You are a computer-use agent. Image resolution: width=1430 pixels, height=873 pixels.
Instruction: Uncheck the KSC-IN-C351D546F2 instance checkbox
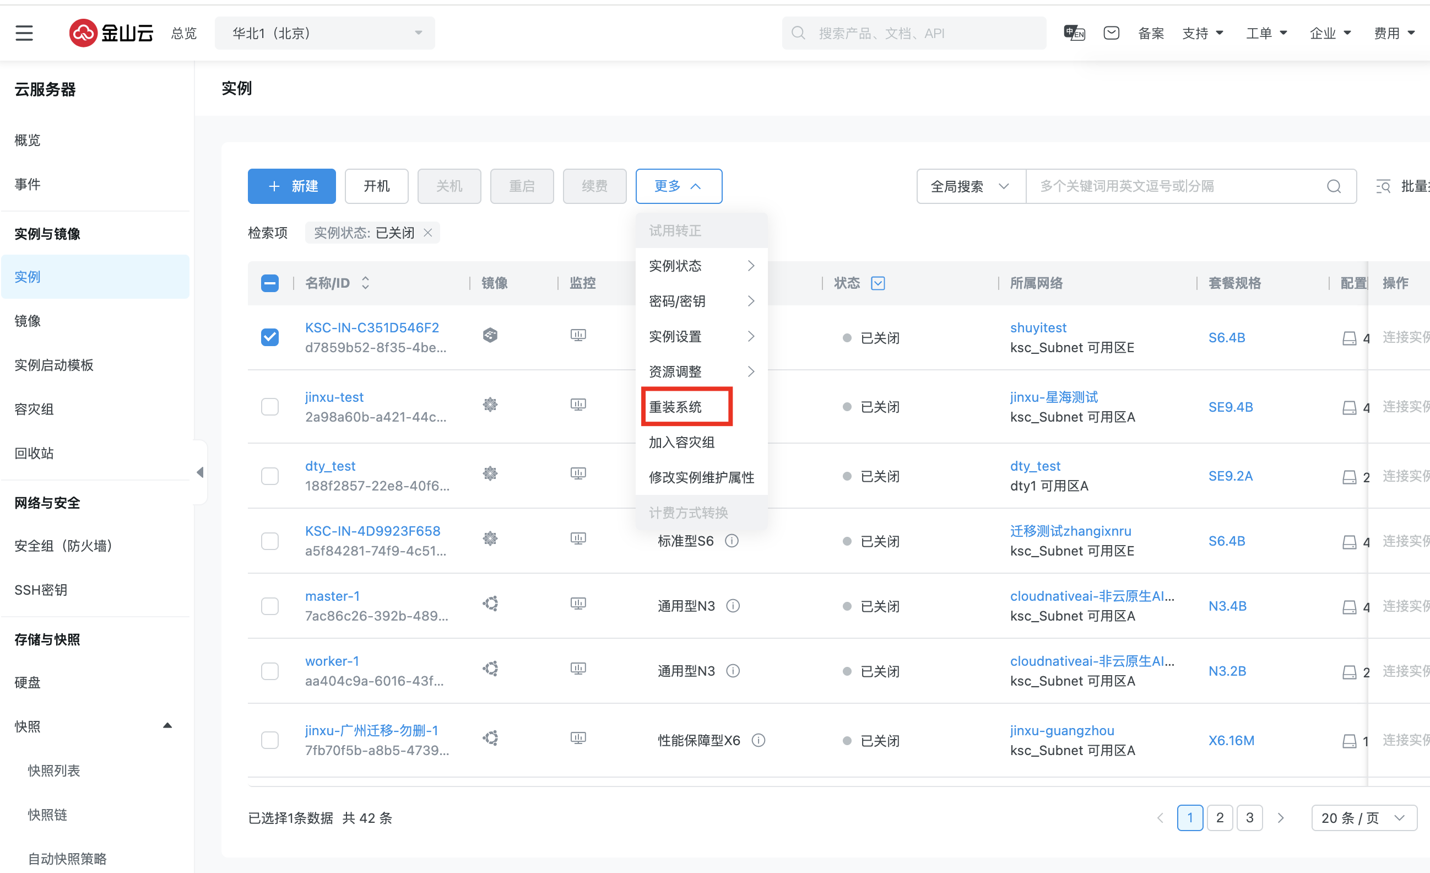[x=269, y=337]
